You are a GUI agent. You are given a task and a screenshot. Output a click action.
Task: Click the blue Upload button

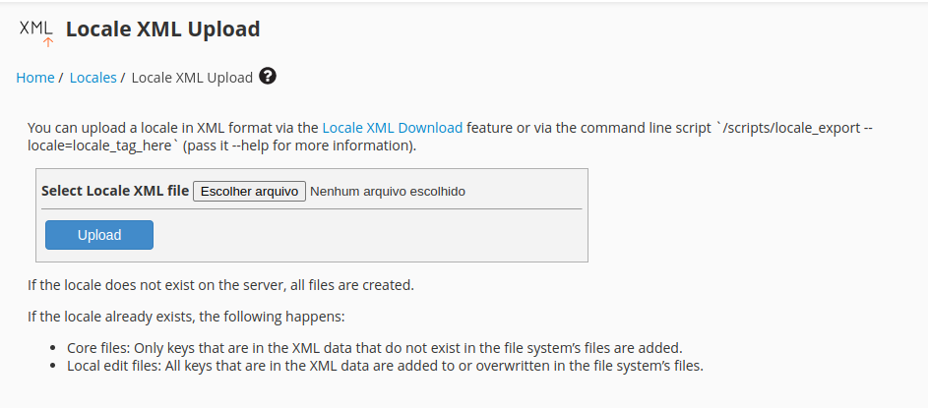pyautogui.click(x=99, y=235)
